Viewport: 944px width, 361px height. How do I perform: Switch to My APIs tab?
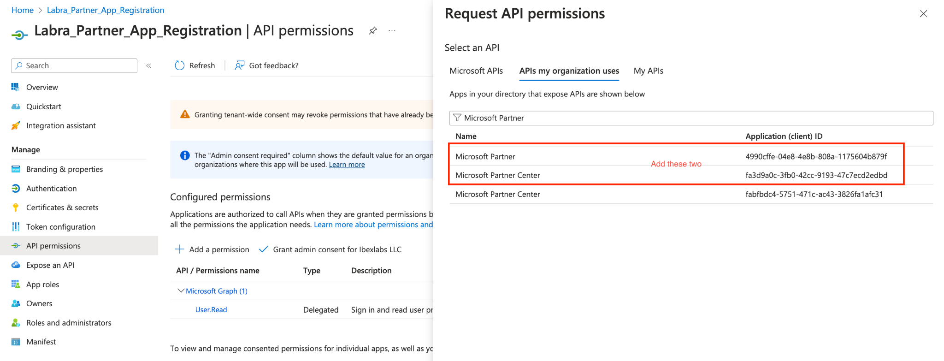[648, 71]
